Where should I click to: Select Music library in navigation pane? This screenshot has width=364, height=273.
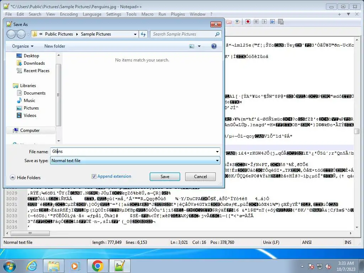[29, 101]
